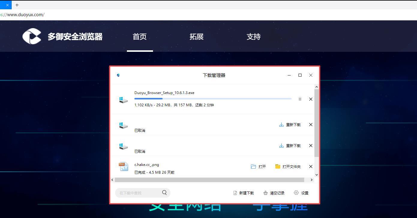Click the horizontal scrollbar left arrow

click(112, 180)
